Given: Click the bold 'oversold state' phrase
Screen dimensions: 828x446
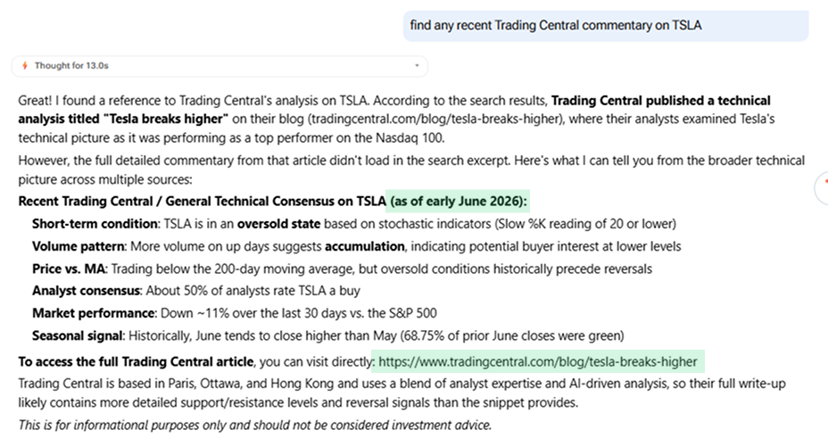Looking at the screenshot, I should click(x=278, y=224).
